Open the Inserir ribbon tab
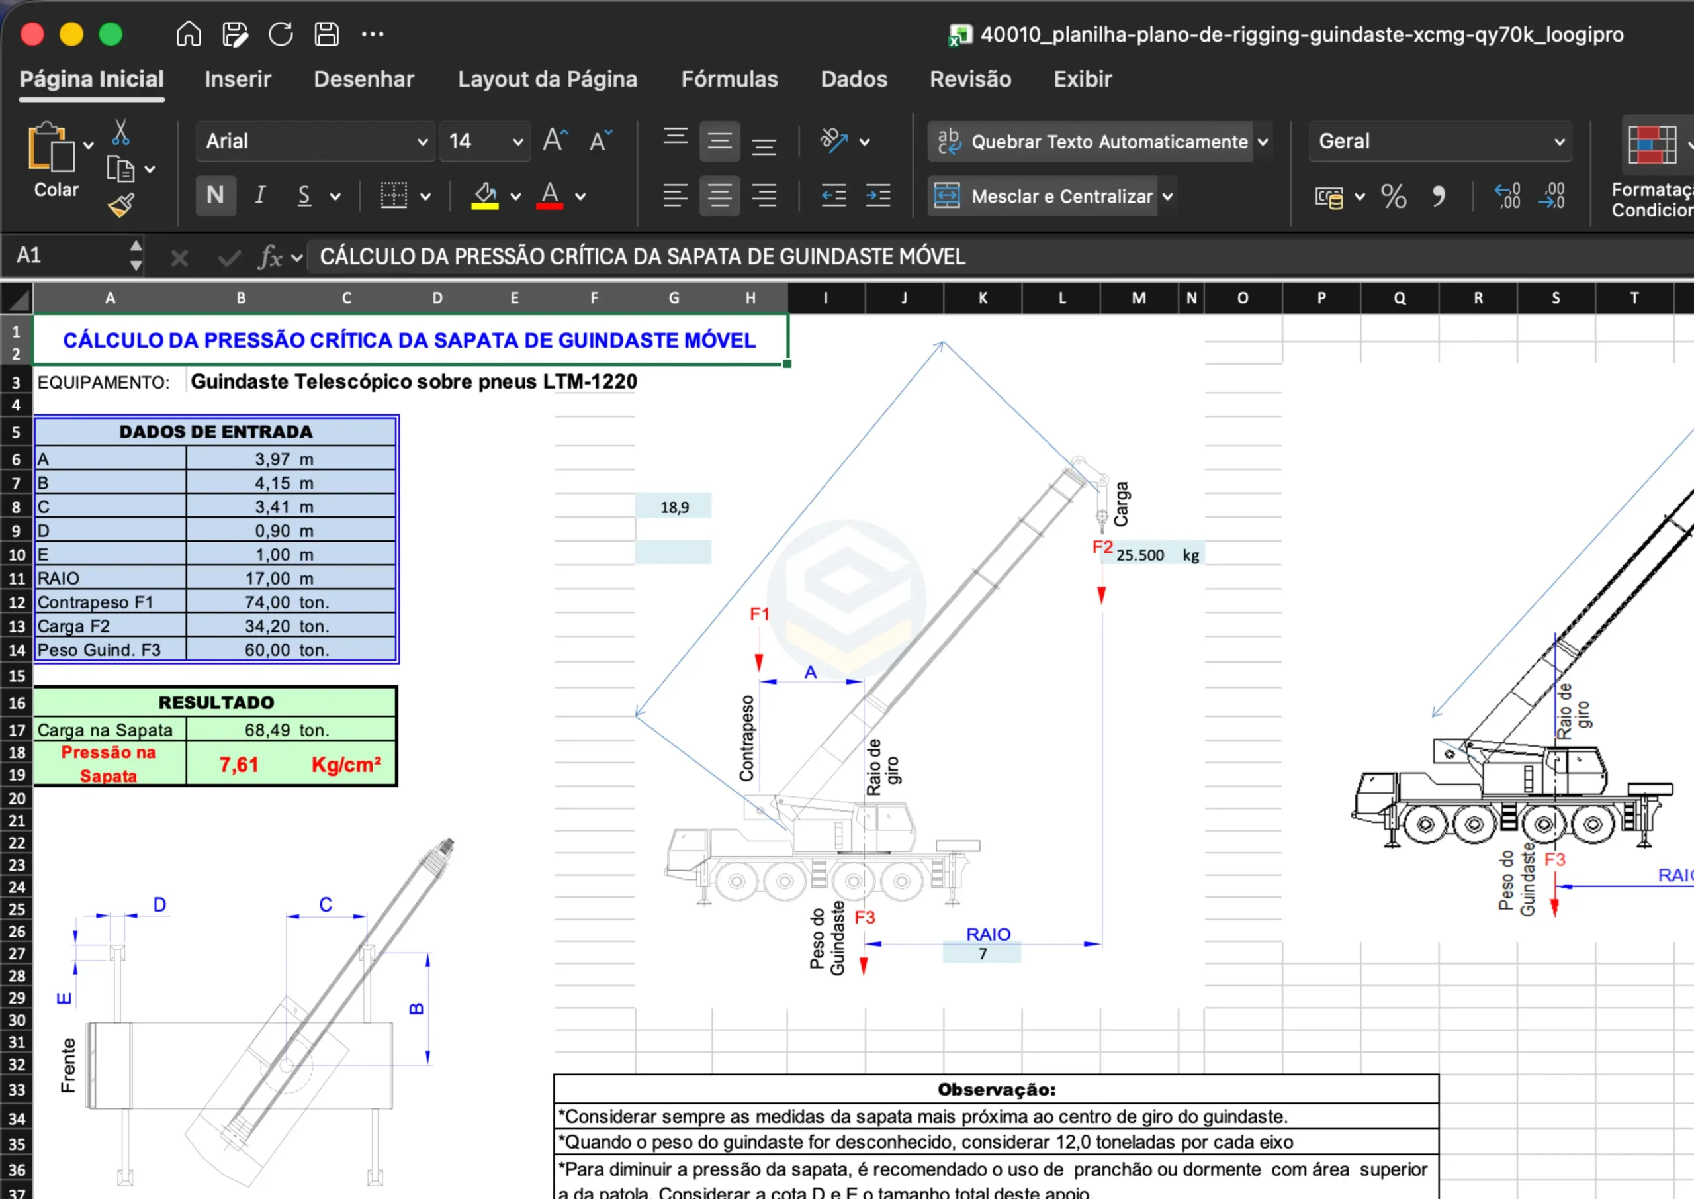Viewport: 1694px width, 1199px height. (238, 79)
